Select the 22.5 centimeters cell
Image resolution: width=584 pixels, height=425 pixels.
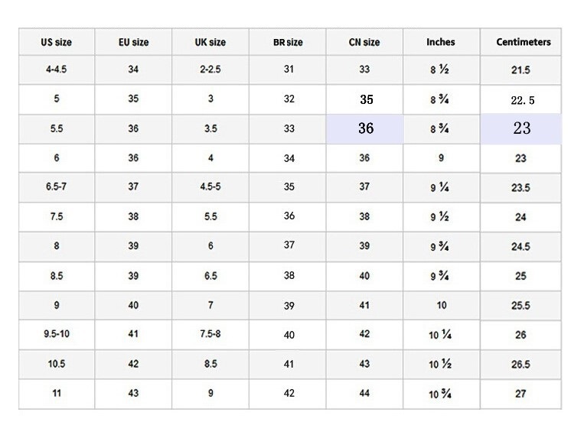(x=521, y=100)
